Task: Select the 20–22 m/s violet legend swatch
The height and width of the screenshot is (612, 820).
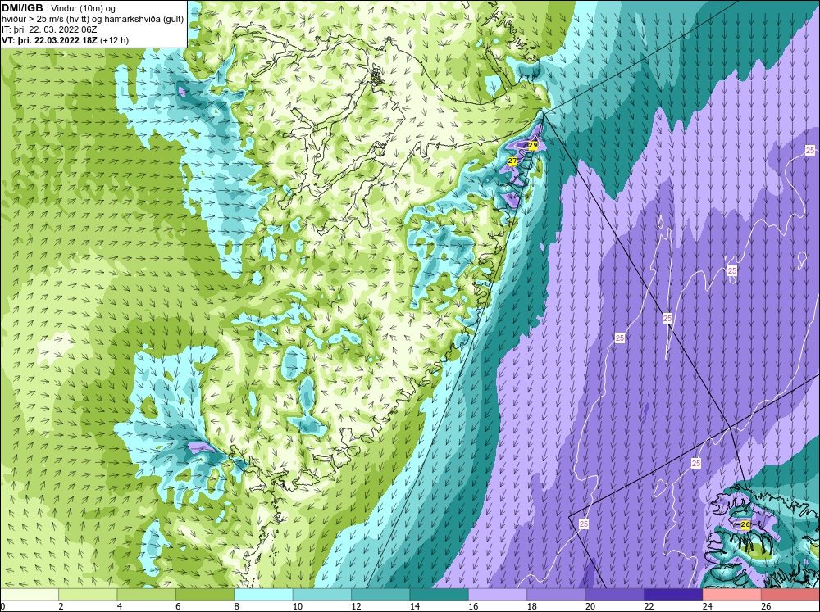Action: point(615,594)
